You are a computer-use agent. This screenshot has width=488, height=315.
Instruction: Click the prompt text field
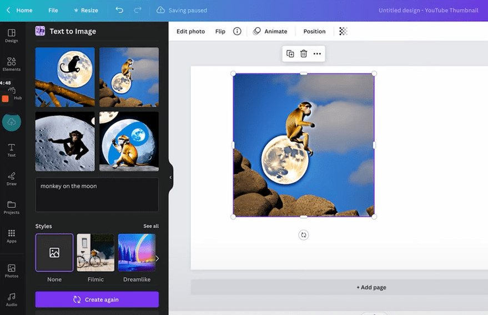point(97,195)
